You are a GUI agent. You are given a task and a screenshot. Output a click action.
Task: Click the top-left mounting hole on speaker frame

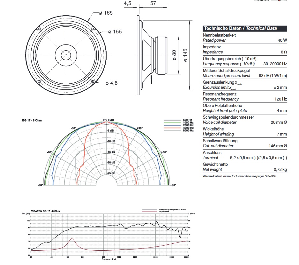coord(39,29)
